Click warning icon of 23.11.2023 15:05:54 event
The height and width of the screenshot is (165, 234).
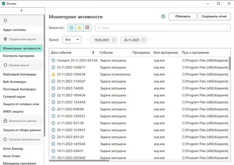pos(53,74)
